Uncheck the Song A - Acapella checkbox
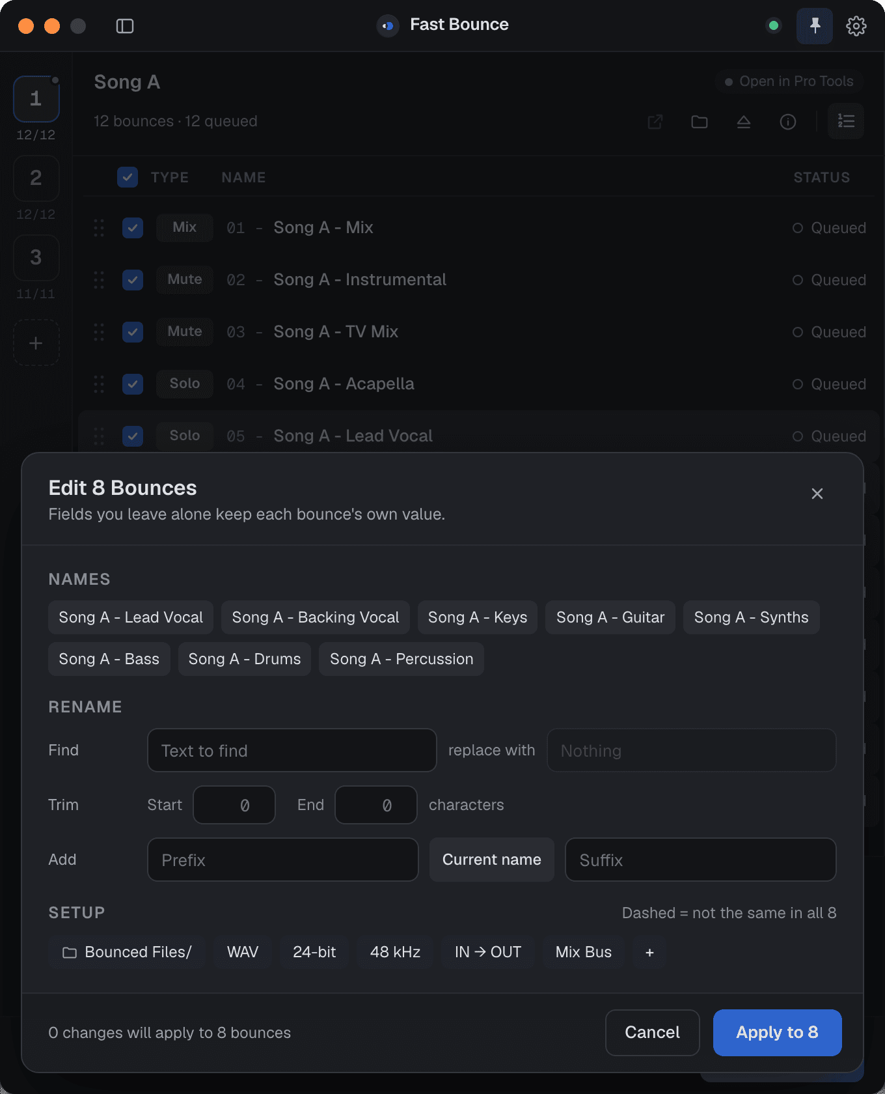 coord(133,384)
